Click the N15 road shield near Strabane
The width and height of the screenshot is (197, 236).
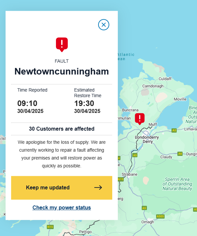[x=120, y=180]
